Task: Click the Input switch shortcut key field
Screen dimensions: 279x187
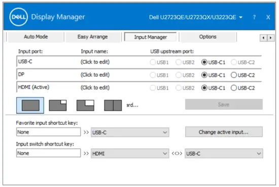Action: point(48,153)
